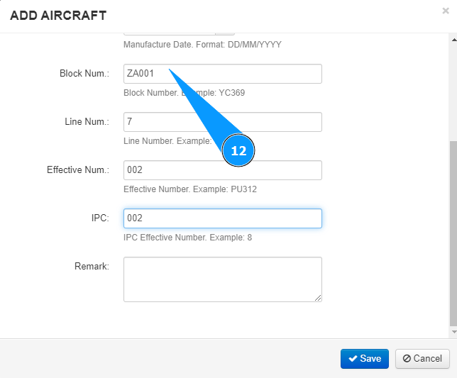Click the checkmark icon on Save
Screen dimensions: 457x378
tap(353, 358)
